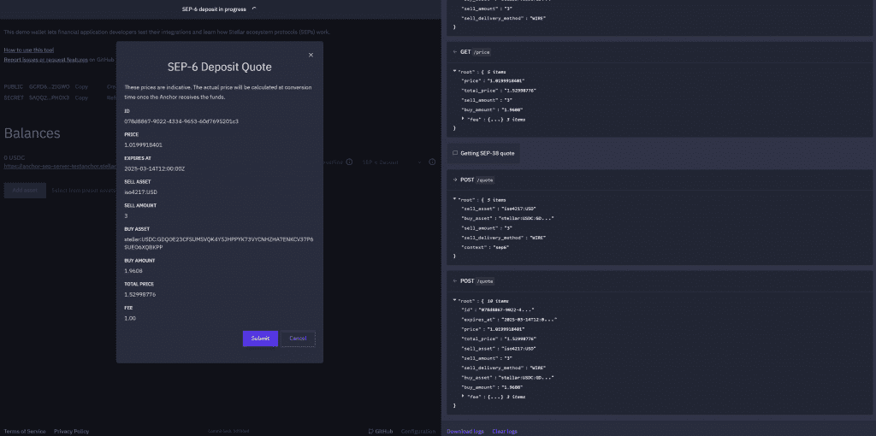Viewport: 876px width, 436px height.
Task: Collapse the GET /price root node
Action: pos(455,71)
